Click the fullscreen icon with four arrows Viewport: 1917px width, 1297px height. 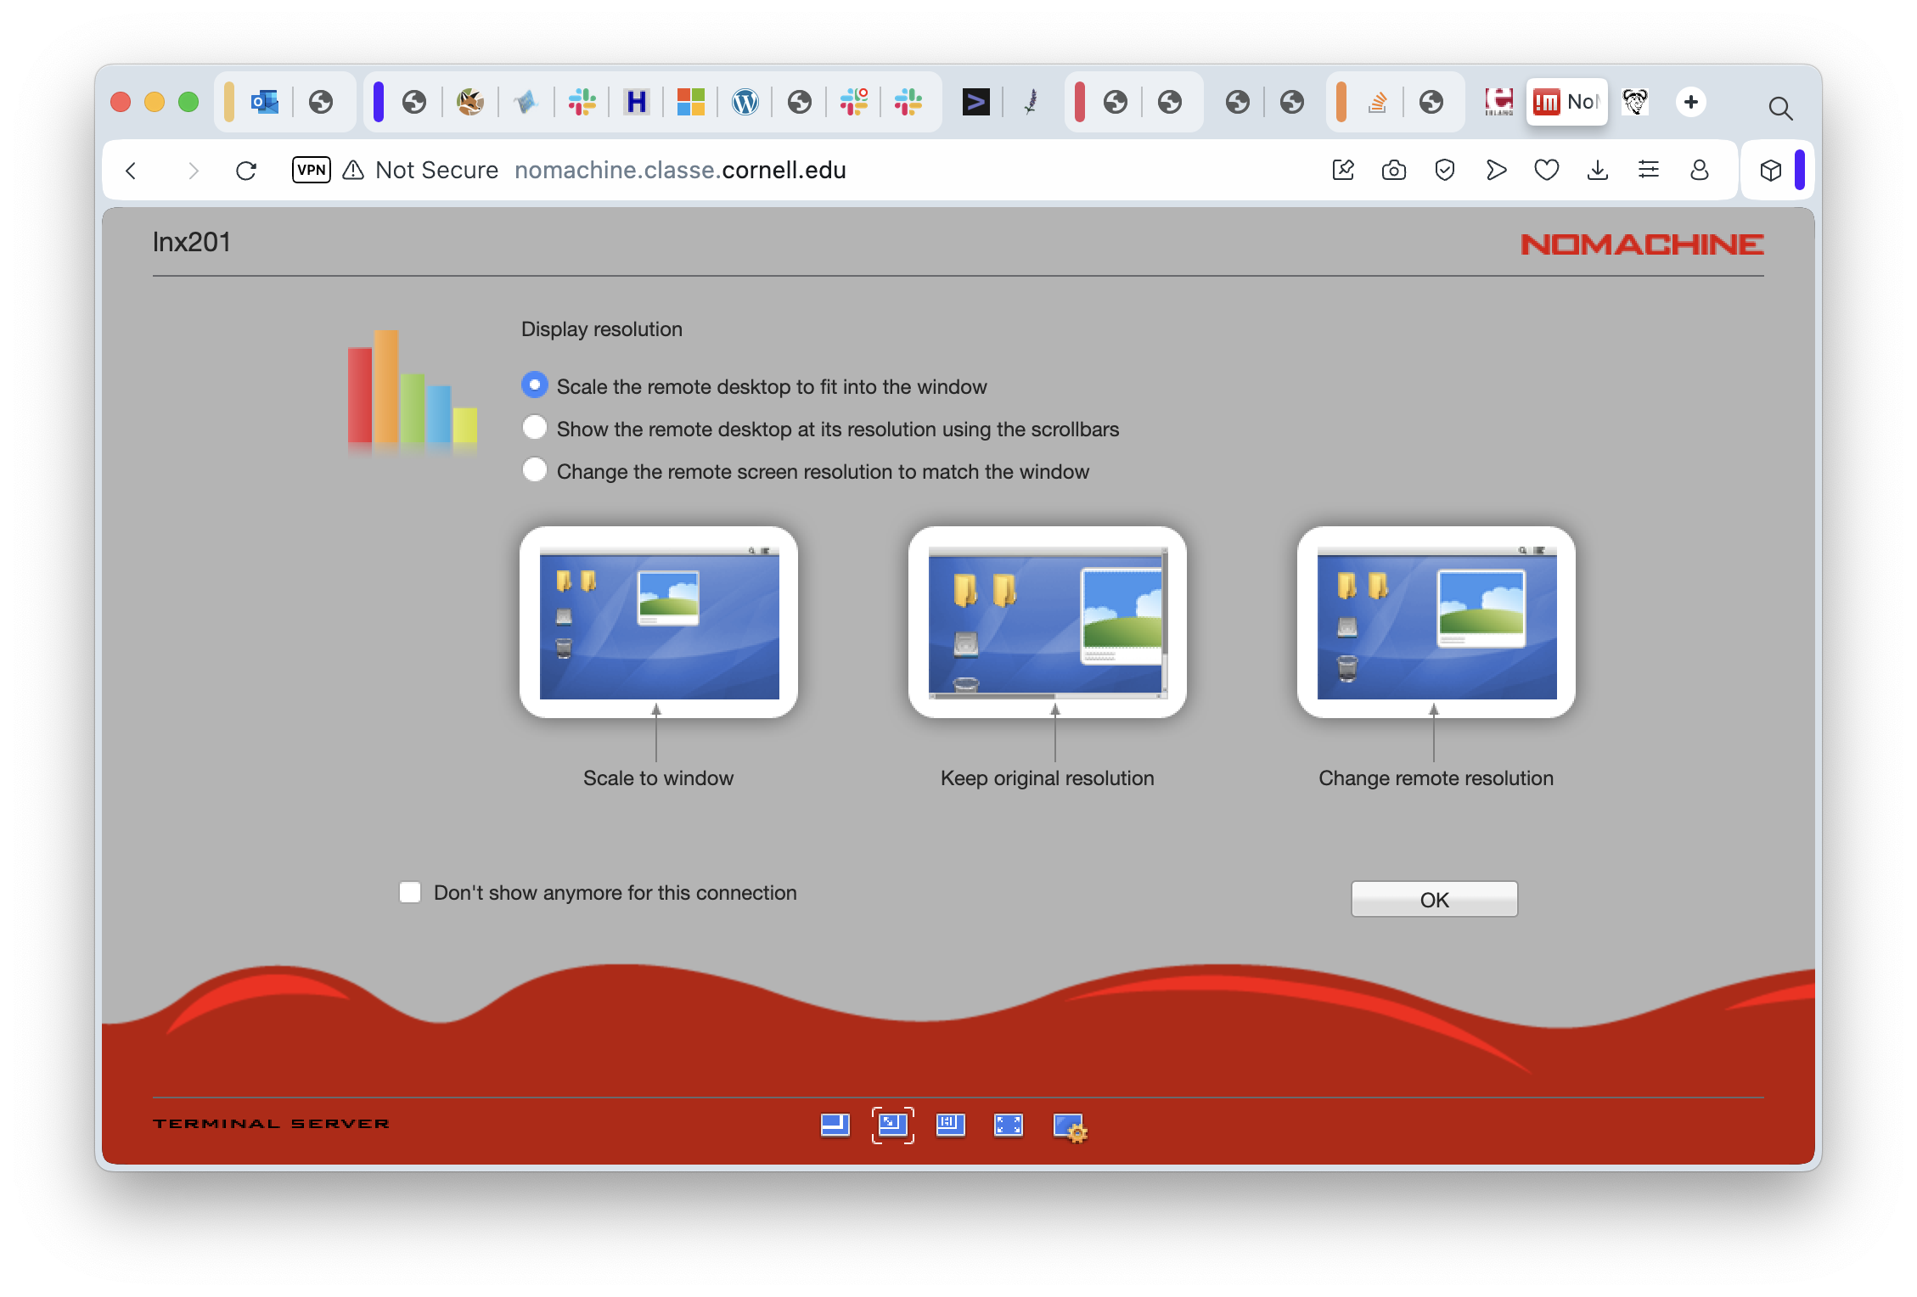pyautogui.click(x=1008, y=1126)
